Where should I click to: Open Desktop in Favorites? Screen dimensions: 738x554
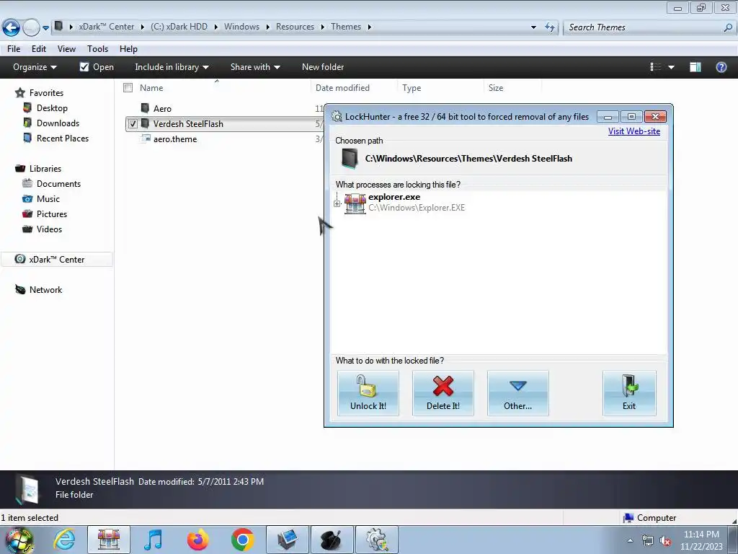(52, 108)
